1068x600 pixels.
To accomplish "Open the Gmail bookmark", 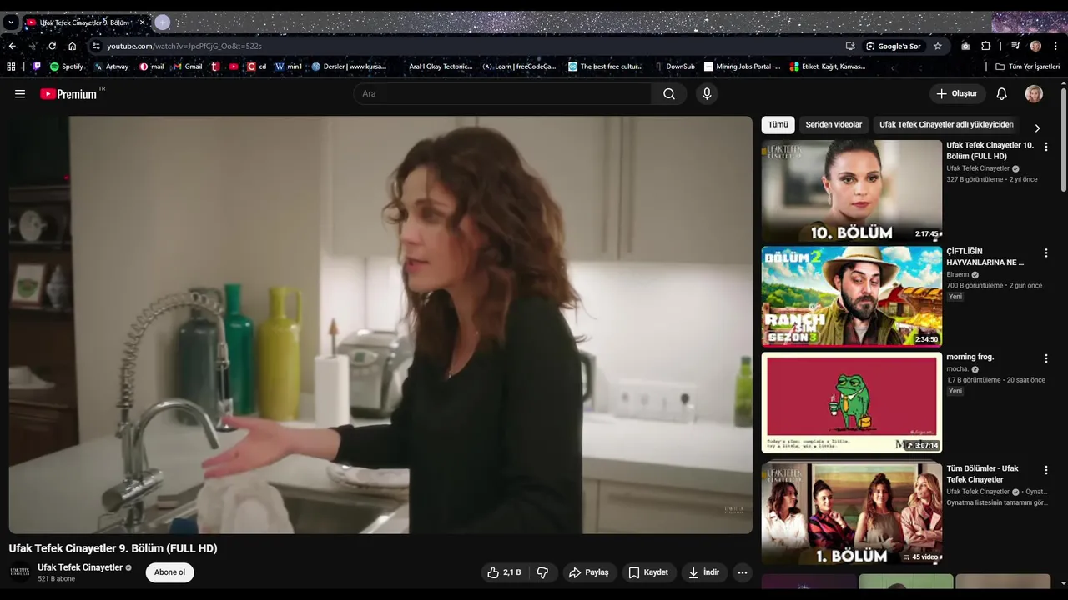I will point(188,67).
